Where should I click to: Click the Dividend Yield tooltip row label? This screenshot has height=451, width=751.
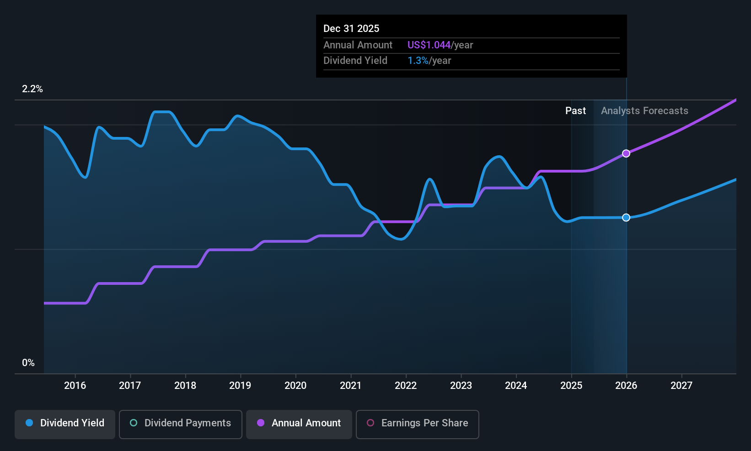tap(355, 61)
